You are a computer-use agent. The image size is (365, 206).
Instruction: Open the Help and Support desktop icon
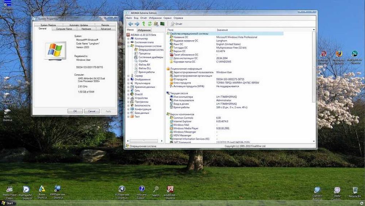(x=142, y=192)
